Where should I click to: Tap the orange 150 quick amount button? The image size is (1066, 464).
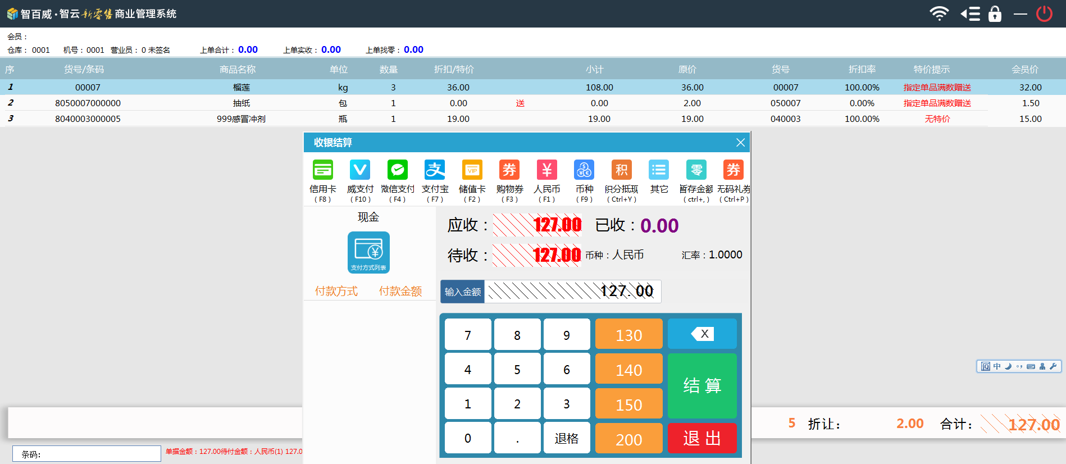pyautogui.click(x=628, y=404)
